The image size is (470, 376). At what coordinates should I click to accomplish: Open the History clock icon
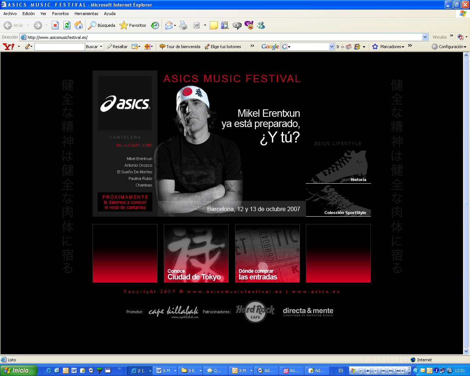(155, 25)
